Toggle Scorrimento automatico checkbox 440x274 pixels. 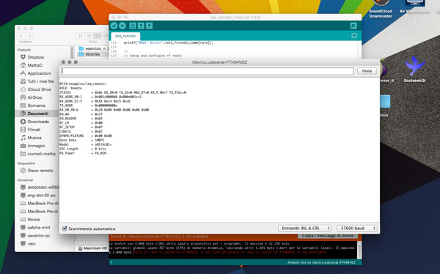tap(65, 229)
